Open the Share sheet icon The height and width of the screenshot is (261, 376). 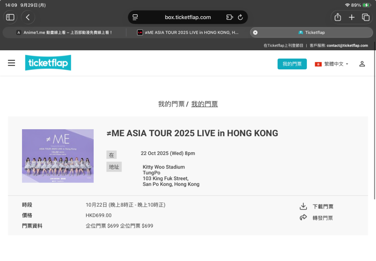coord(338,17)
